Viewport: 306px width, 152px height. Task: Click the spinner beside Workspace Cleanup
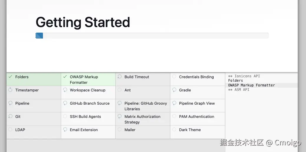(65, 90)
